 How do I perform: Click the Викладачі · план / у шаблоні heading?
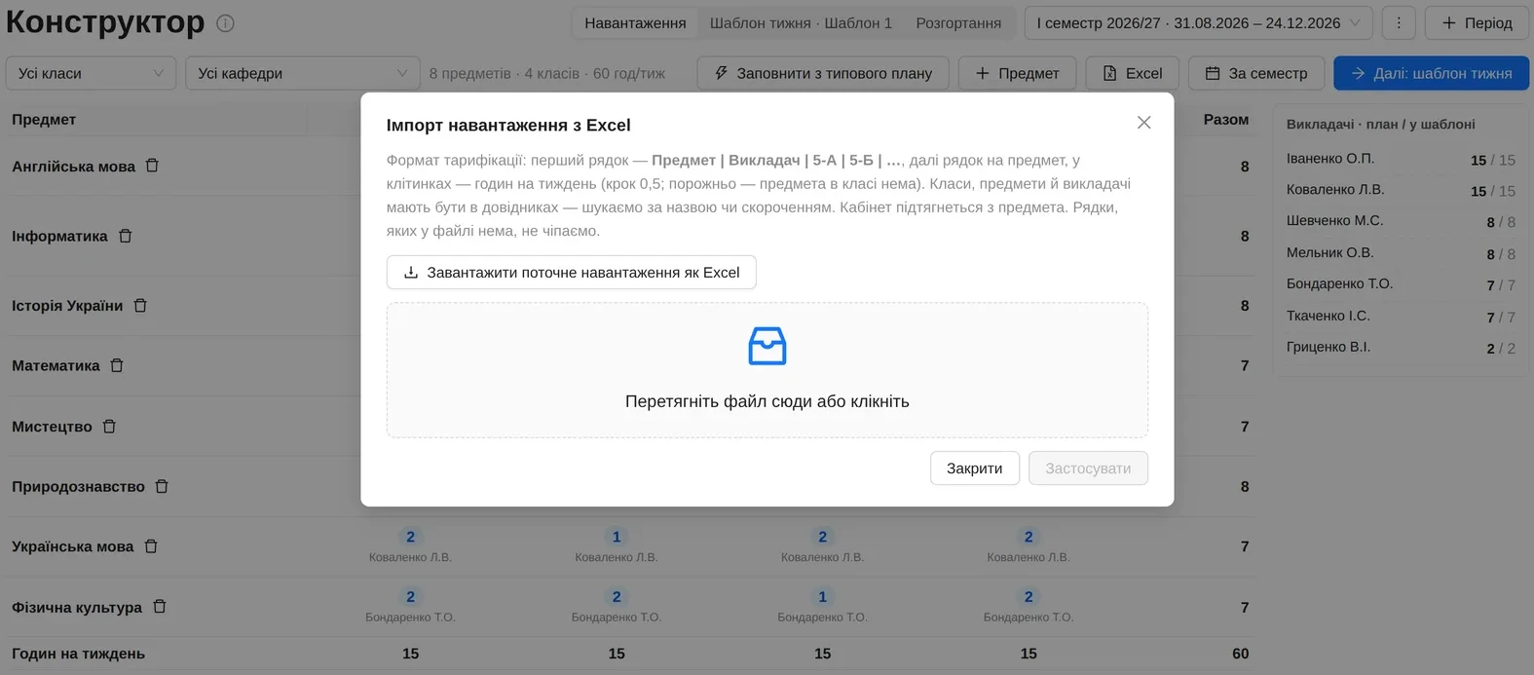pos(1380,124)
